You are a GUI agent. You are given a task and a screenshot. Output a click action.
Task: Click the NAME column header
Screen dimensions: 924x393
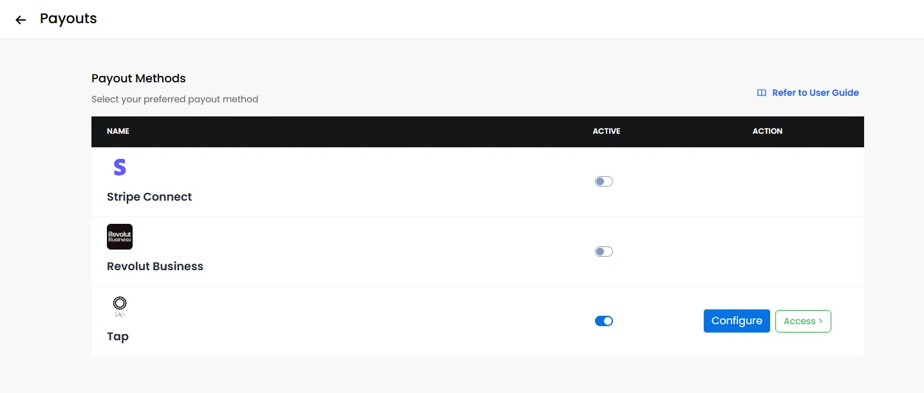118,131
